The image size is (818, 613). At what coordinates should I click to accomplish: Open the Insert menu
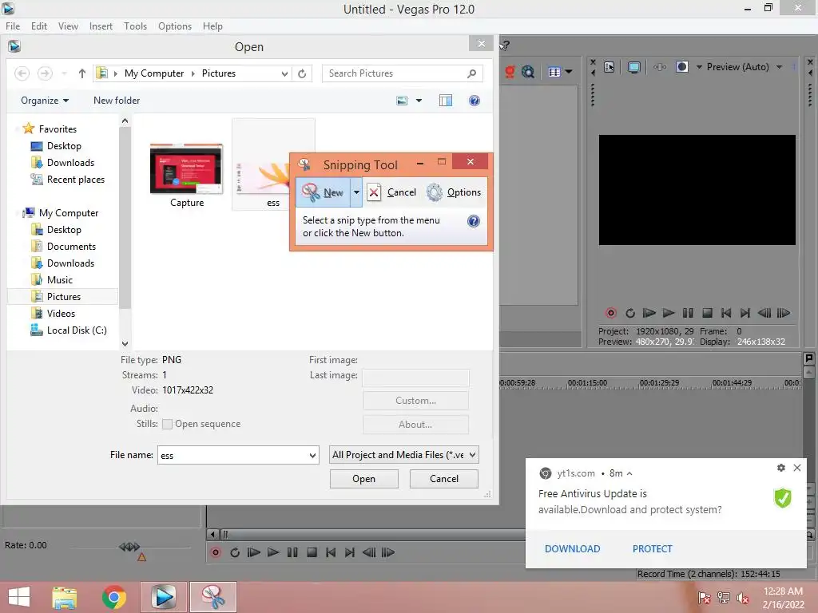pyautogui.click(x=101, y=26)
